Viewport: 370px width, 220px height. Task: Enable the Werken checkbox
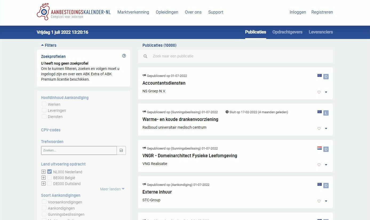[x=44, y=104]
